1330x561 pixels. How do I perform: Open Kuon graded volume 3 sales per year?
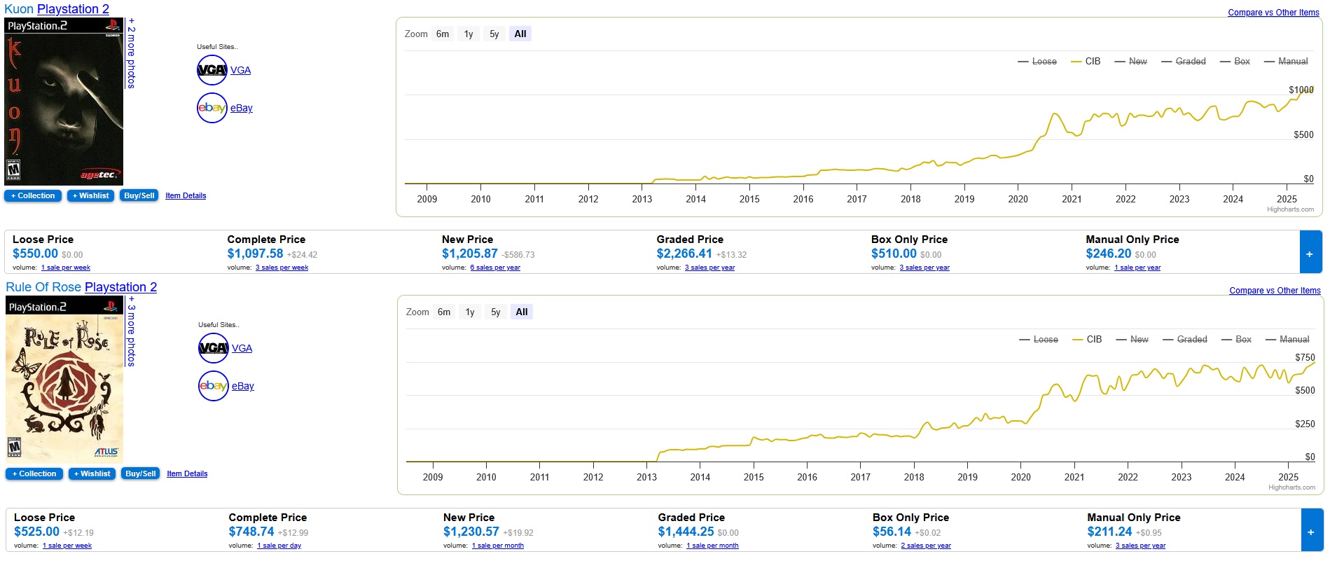(x=709, y=268)
